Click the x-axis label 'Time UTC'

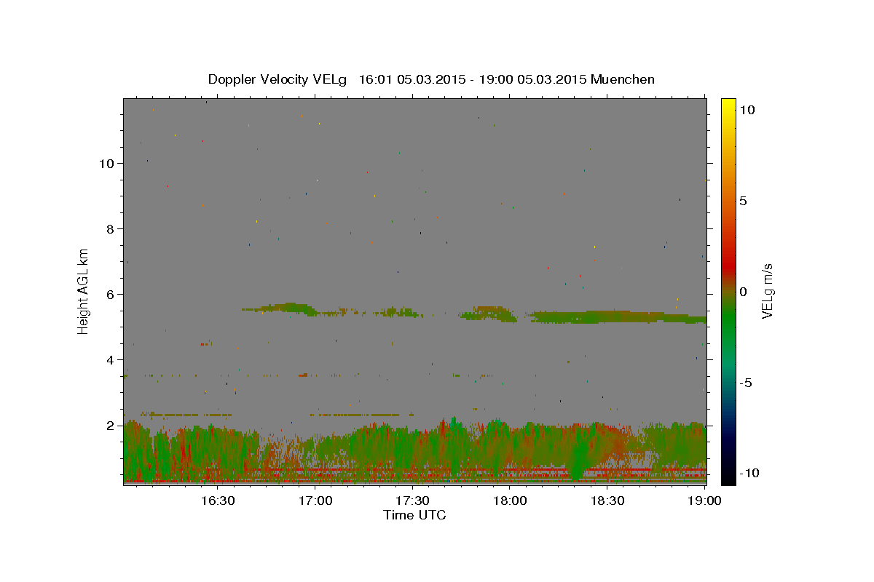point(414,515)
